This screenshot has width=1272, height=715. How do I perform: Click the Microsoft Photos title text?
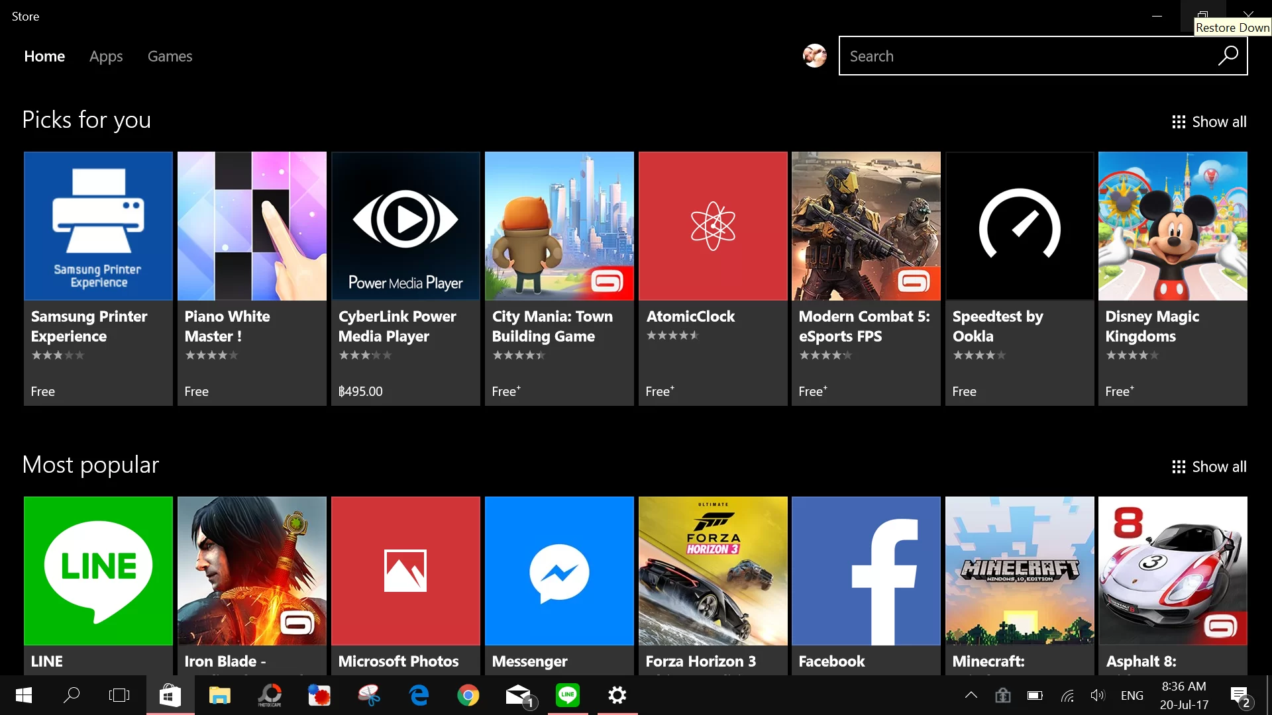pyautogui.click(x=398, y=661)
